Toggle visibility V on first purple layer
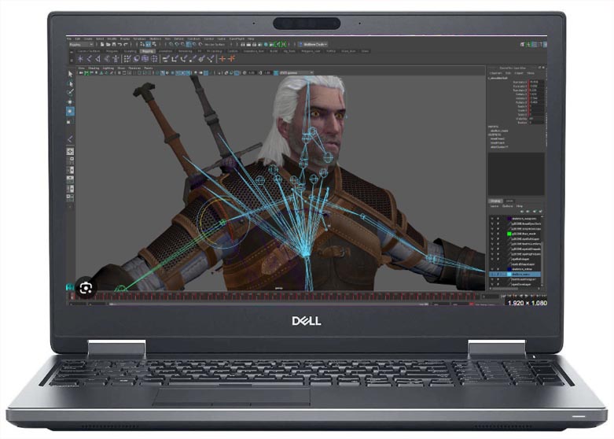This screenshot has width=614, height=439. point(492,219)
